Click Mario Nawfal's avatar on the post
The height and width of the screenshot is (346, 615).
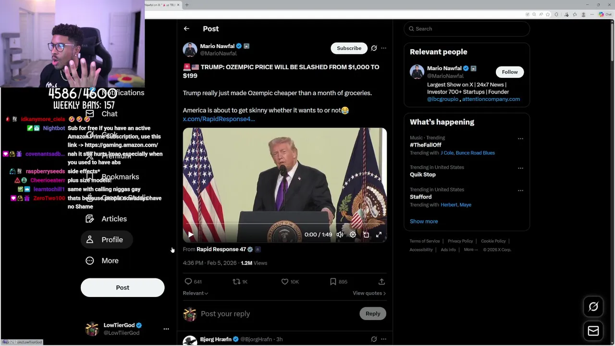click(x=190, y=49)
